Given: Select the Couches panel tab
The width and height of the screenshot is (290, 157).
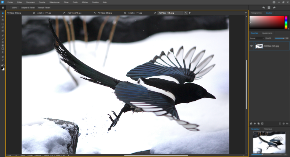Looking at the screenshot, I should (x=254, y=33).
